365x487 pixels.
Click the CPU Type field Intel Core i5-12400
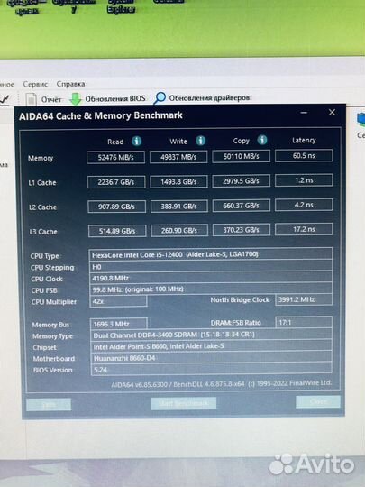point(211,254)
